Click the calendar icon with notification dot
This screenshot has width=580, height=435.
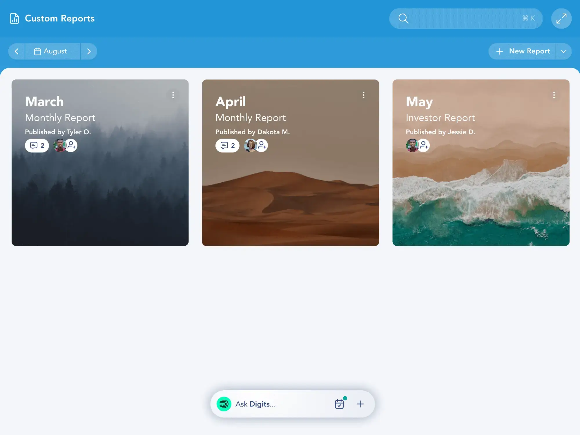[x=340, y=404]
